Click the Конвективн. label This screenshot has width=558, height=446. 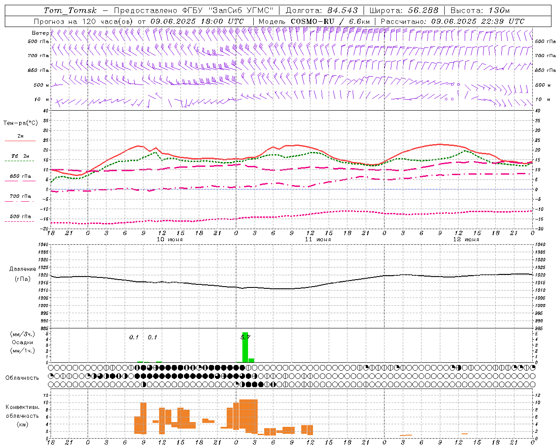[x=22, y=407]
